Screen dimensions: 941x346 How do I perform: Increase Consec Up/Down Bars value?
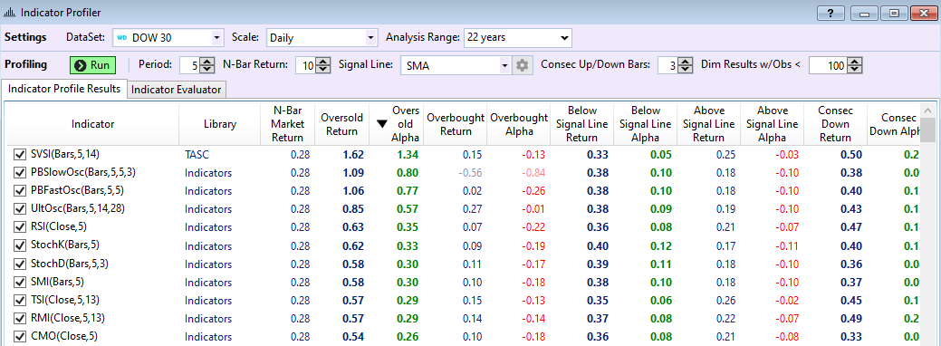click(x=686, y=62)
